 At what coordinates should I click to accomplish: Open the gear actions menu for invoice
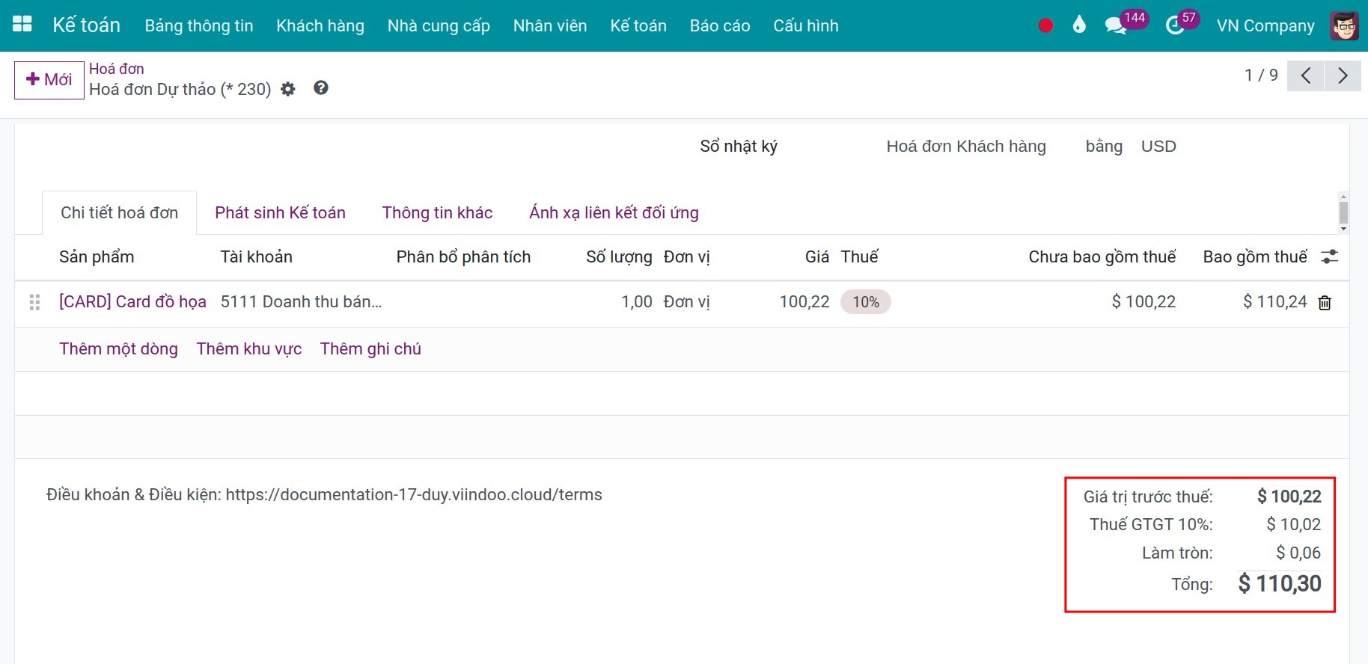pos(288,90)
